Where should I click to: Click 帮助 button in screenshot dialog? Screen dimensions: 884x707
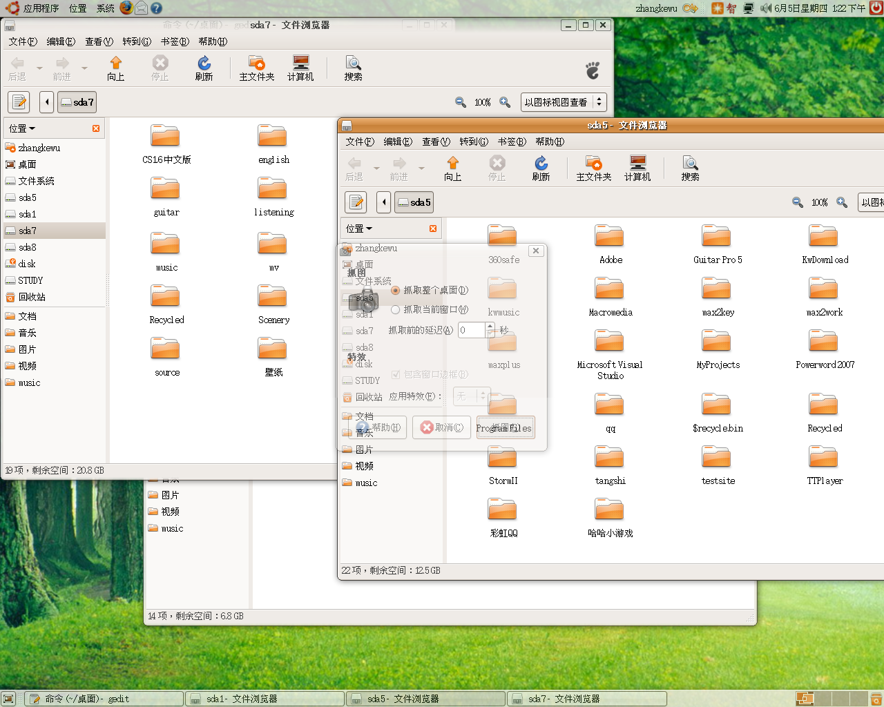pyautogui.click(x=378, y=427)
